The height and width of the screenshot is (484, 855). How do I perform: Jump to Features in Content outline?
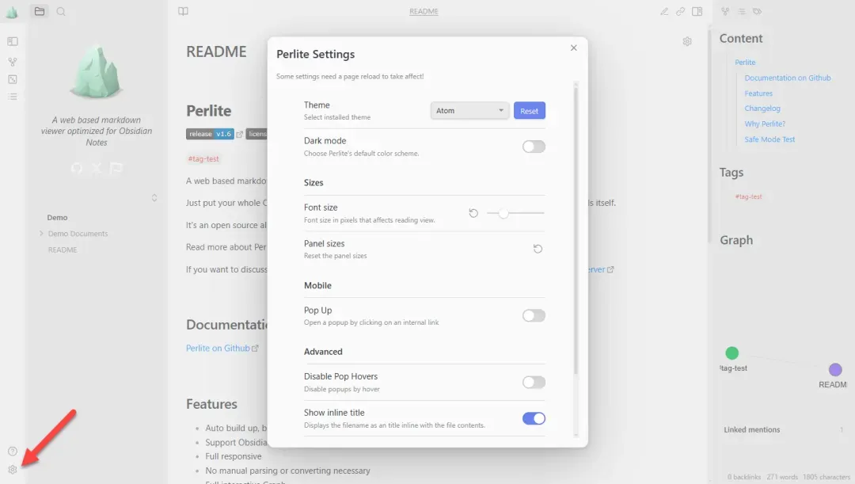click(x=758, y=93)
